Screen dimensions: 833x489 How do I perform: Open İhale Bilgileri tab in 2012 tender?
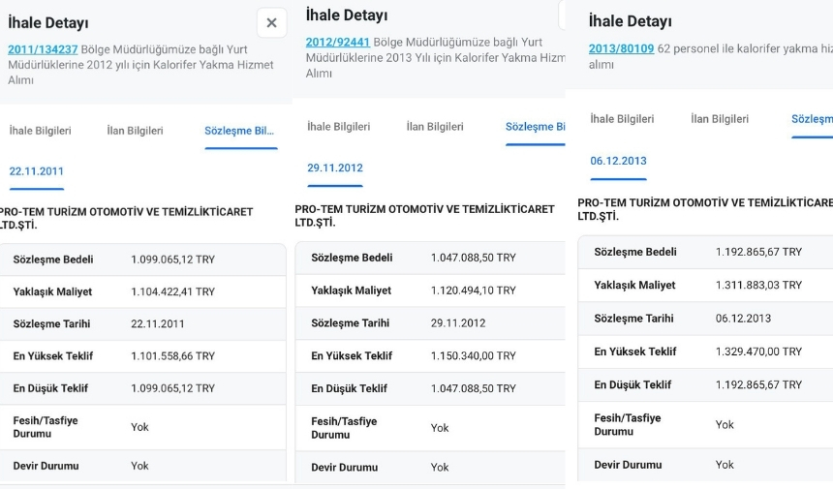(x=338, y=127)
